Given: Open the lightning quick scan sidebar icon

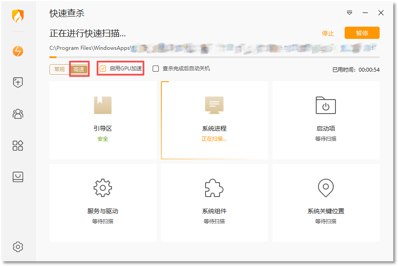Looking at the screenshot, I should coord(18,51).
